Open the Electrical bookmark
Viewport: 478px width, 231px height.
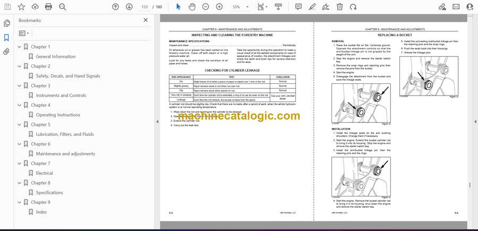tap(44, 173)
